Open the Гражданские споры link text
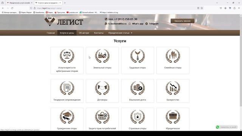 tap(67, 128)
